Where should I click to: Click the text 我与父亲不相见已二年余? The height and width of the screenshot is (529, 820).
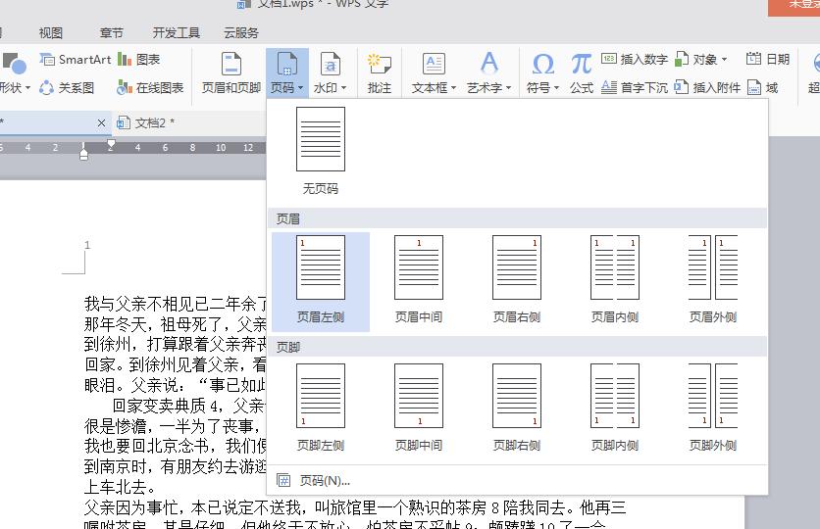coord(170,304)
